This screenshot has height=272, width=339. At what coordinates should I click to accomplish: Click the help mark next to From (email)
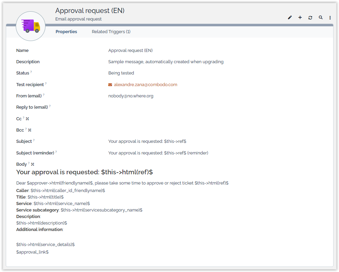(x=43, y=95)
